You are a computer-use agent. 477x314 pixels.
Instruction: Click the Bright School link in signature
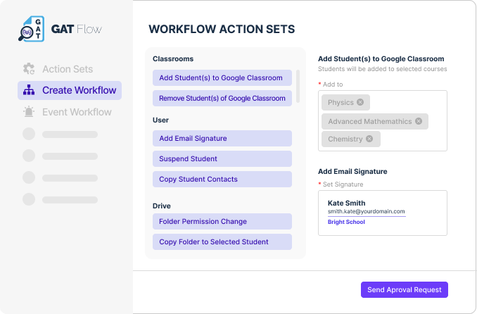click(x=346, y=222)
